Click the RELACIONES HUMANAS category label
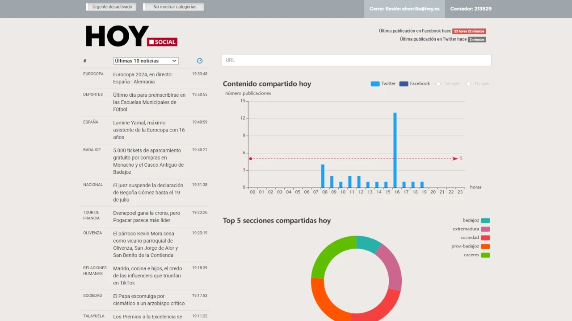 95,271
